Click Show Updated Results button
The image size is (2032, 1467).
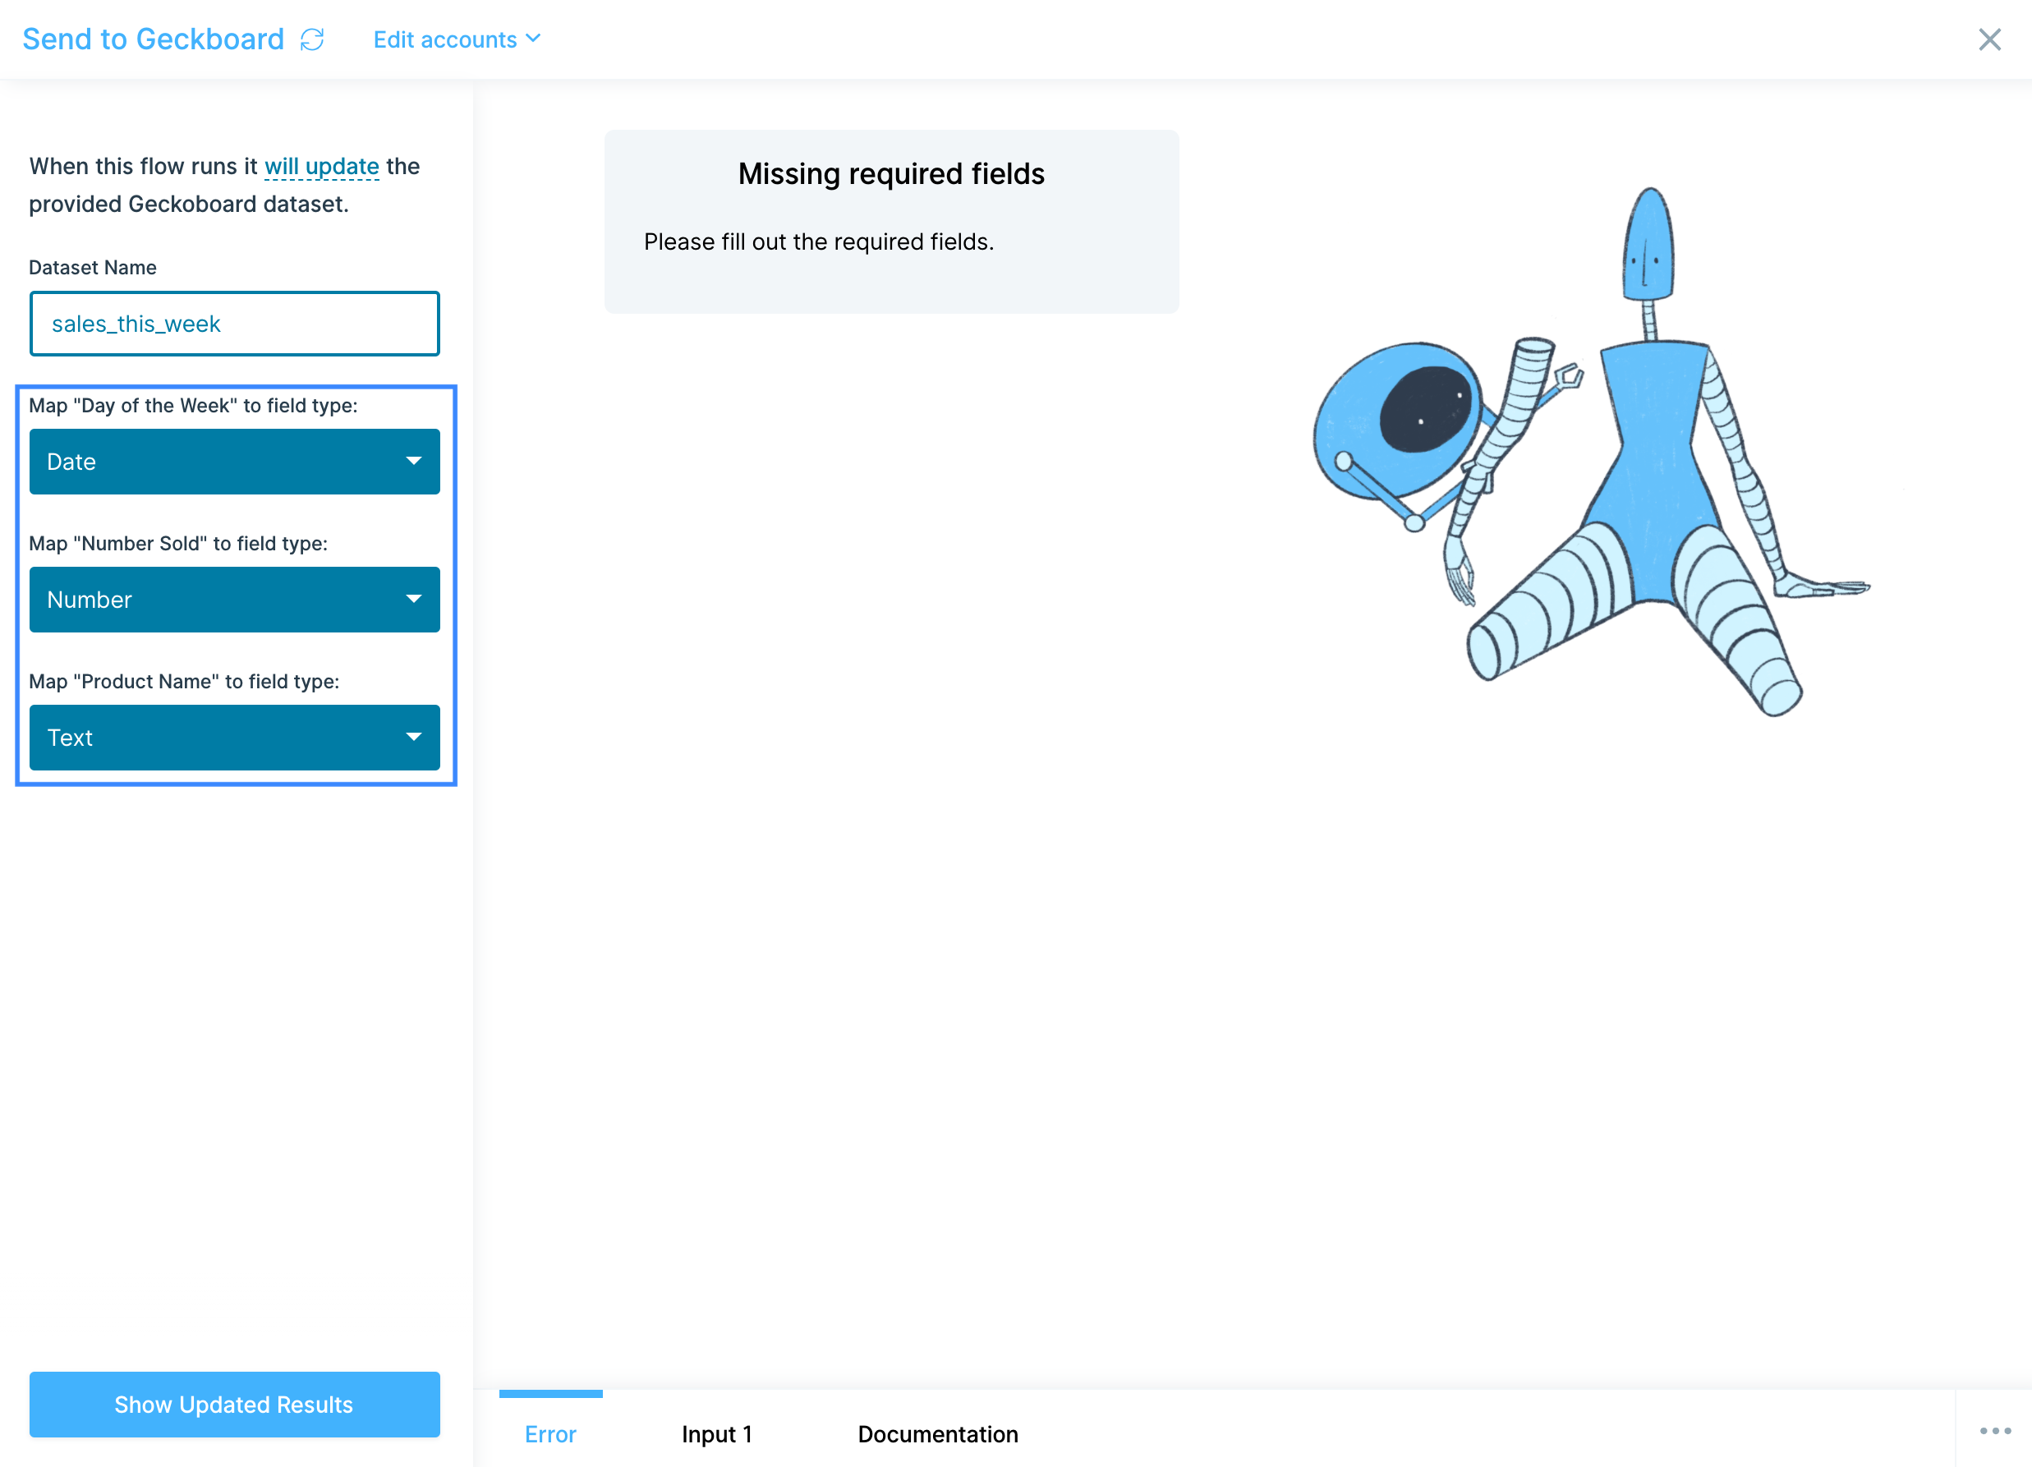pos(235,1405)
